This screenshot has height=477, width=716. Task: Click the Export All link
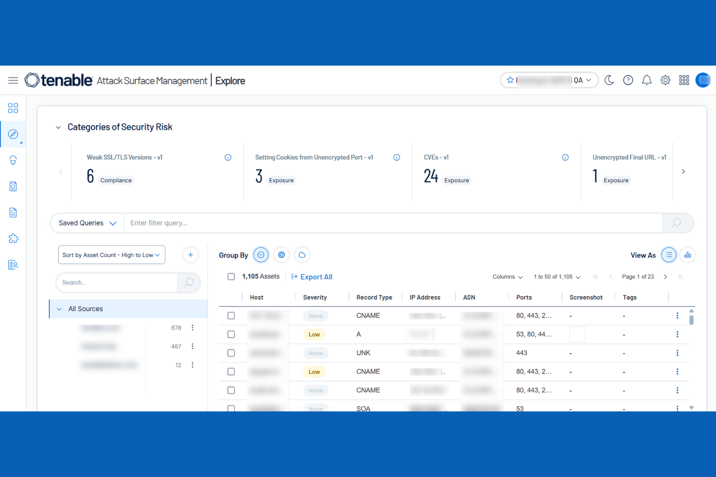tap(312, 276)
